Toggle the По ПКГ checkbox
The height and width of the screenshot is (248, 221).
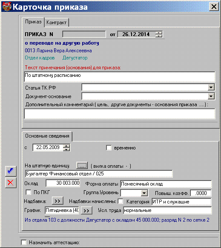pyautogui.click(x=28, y=192)
